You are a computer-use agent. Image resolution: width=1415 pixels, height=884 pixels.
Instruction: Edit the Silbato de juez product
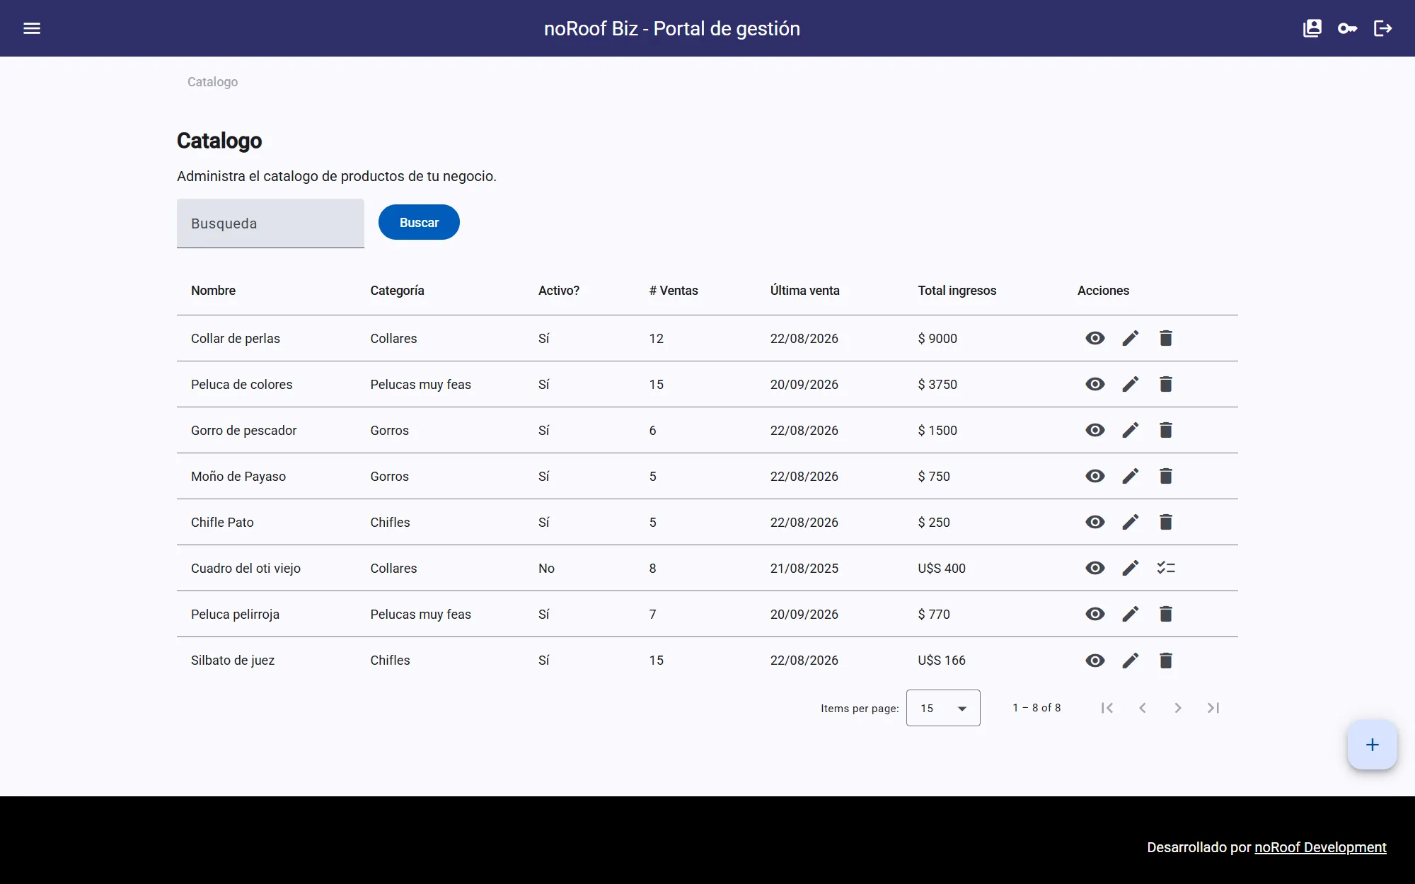1131,661
